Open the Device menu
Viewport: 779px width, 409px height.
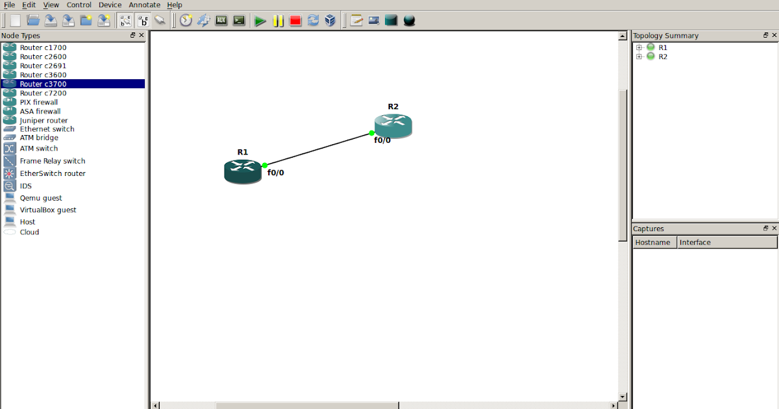[109, 5]
